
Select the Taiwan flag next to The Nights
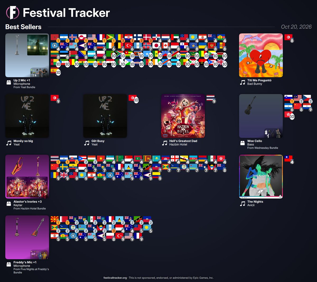coord(288,158)
